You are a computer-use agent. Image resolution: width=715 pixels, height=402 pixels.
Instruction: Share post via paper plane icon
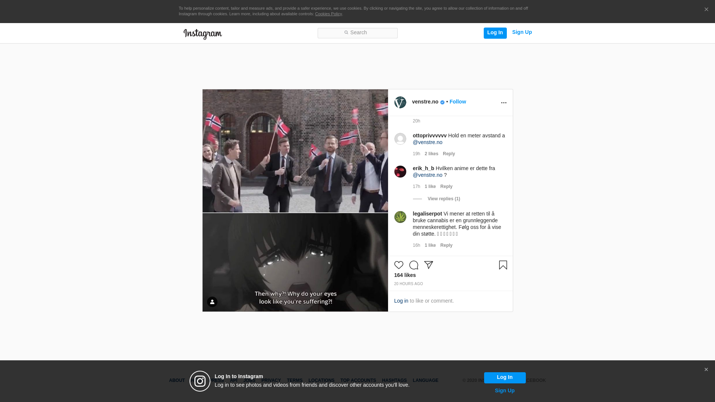click(429, 265)
